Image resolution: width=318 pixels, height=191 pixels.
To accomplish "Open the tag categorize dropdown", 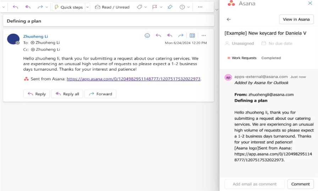I will click(x=146, y=7).
